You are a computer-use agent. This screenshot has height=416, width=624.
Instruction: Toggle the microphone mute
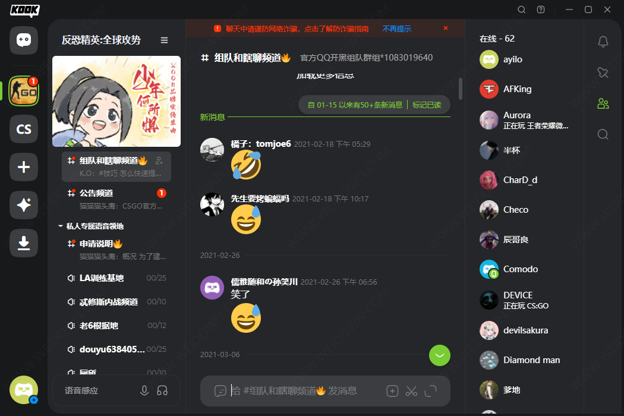[x=144, y=390]
